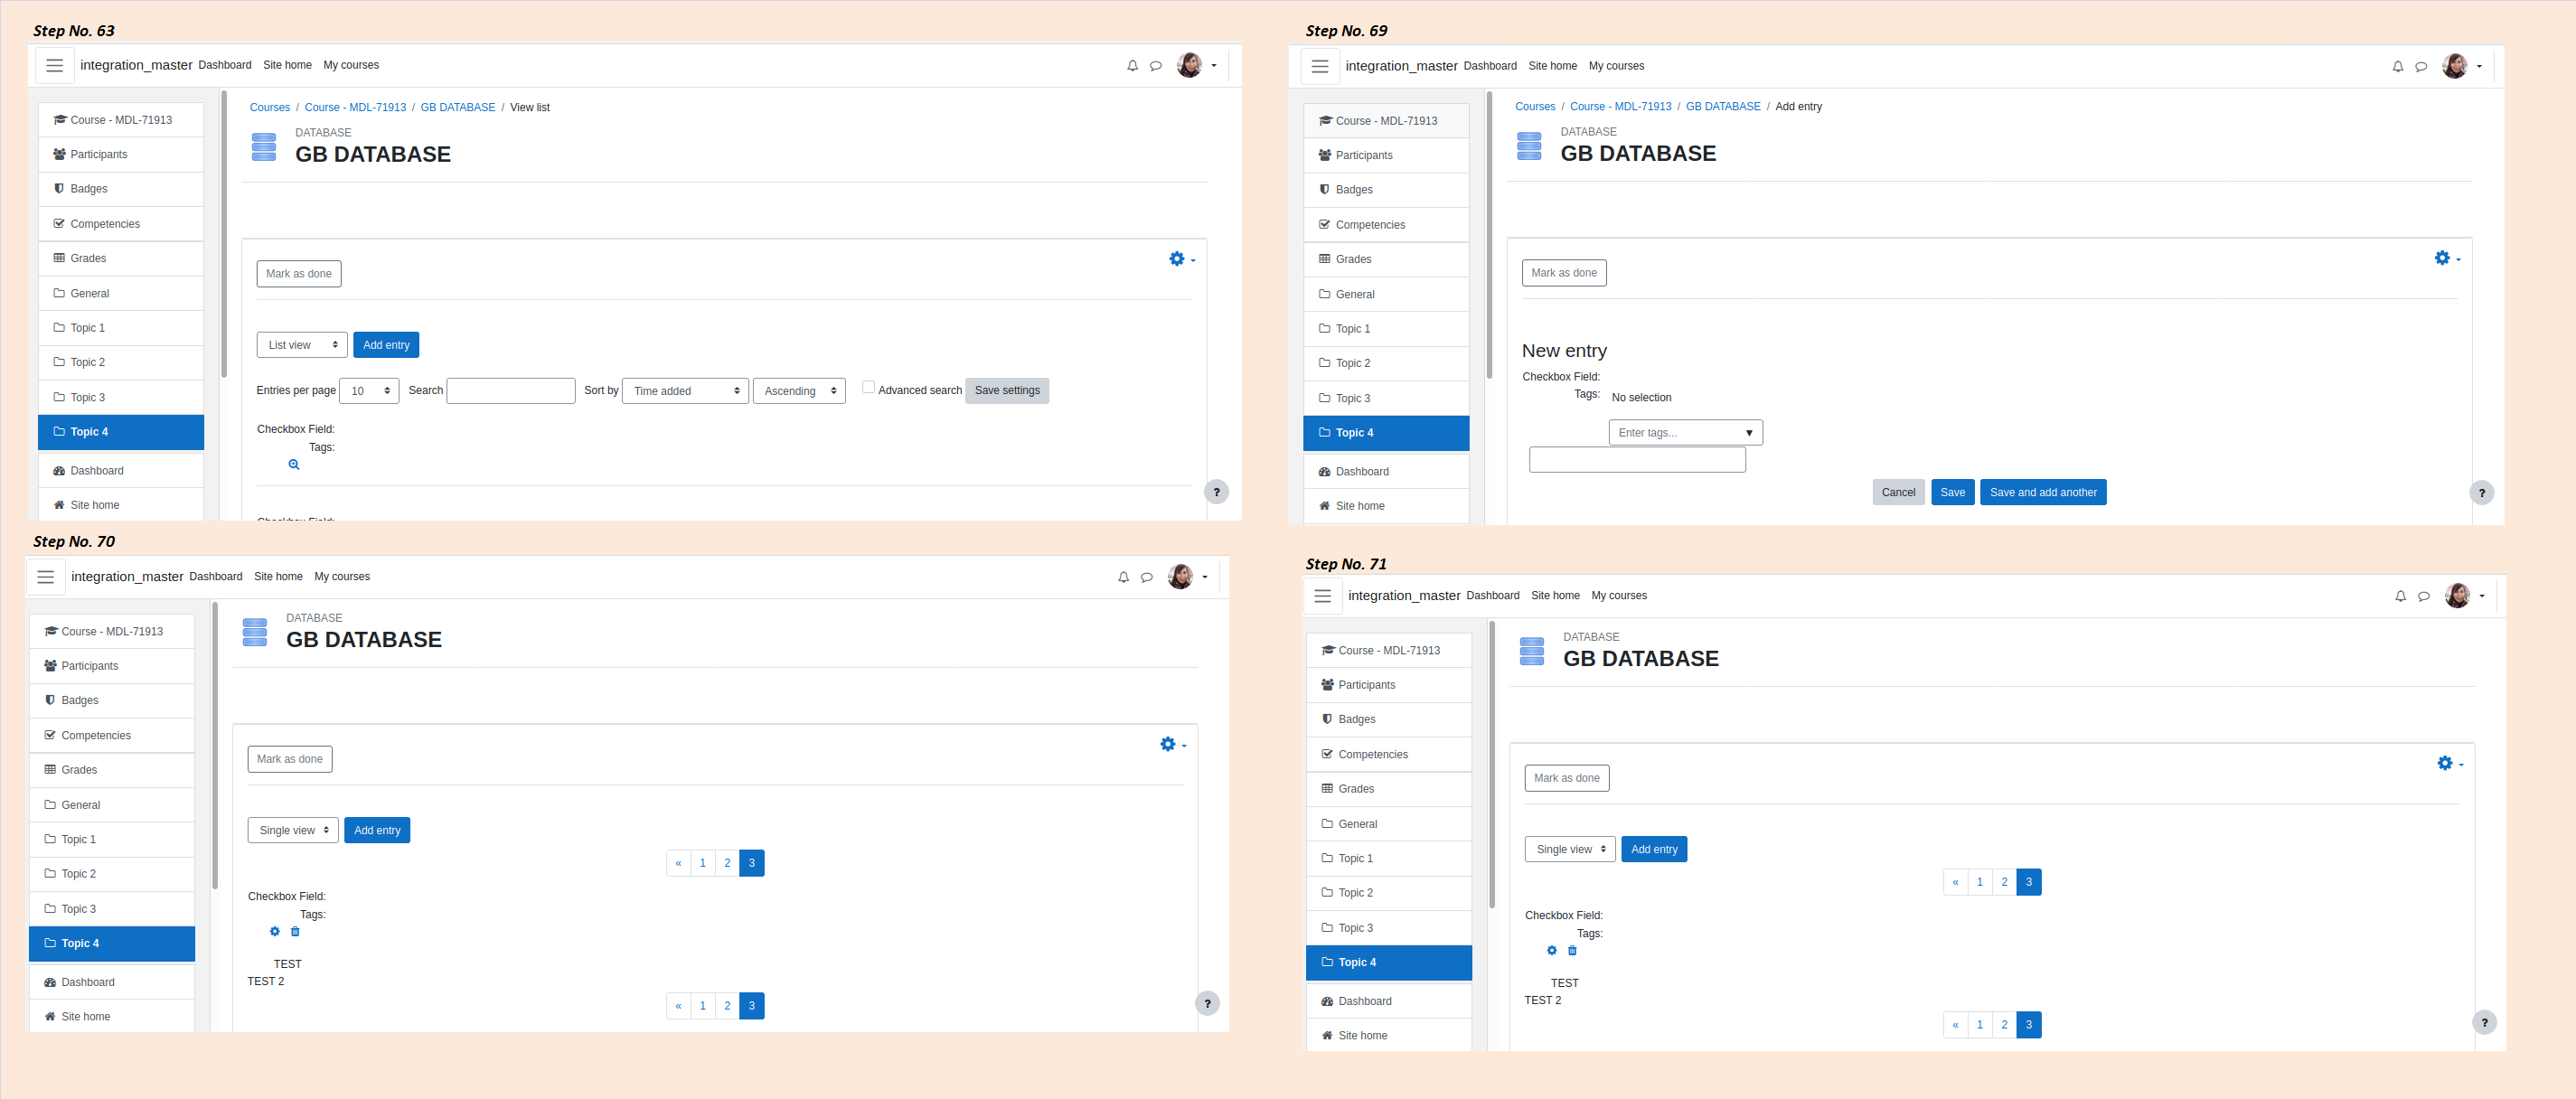Open Time added sort dropdown
Screen dimensions: 2576x1099
(x=685, y=391)
